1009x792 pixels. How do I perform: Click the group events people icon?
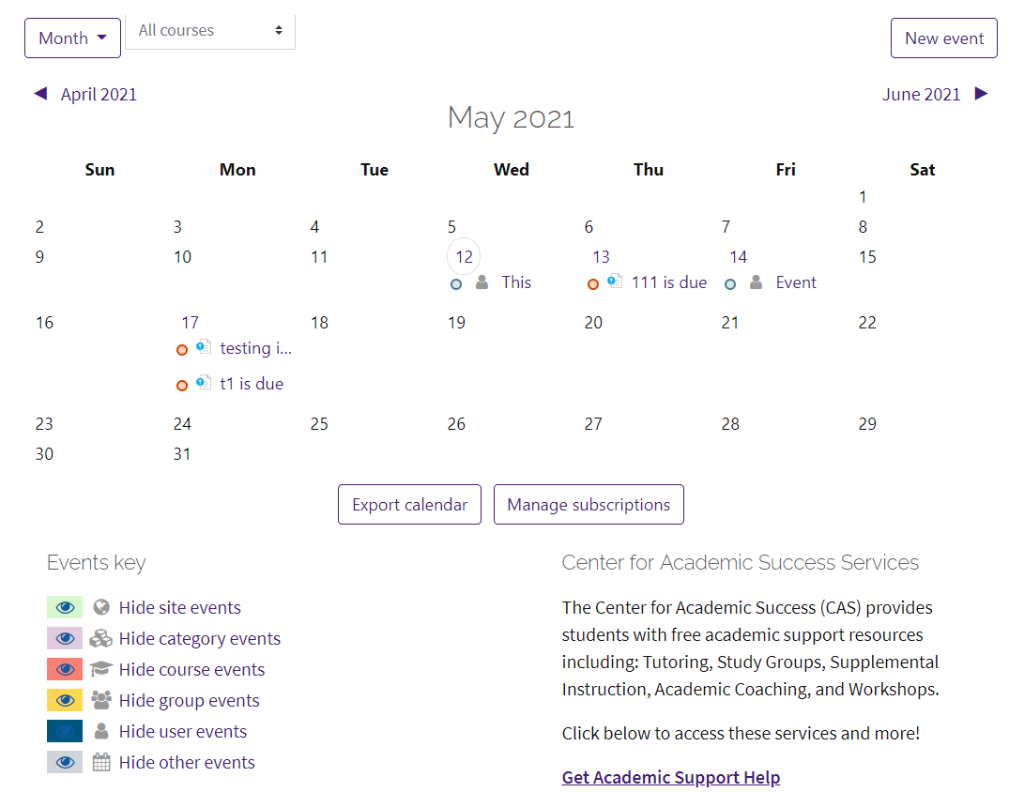click(x=100, y=700)
